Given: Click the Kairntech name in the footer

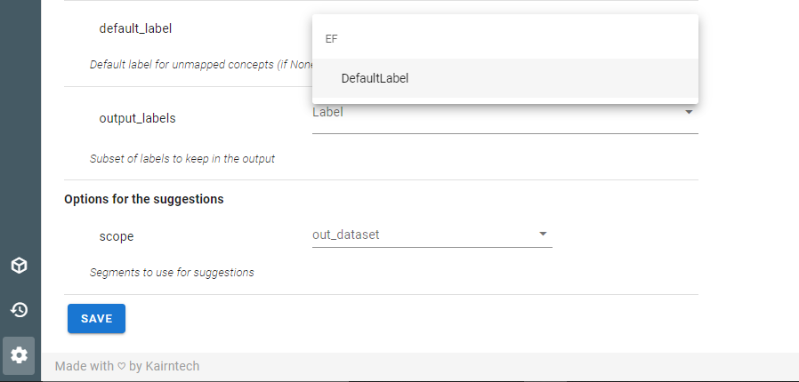Looking at the screenshot, I should [x=173, y=366].
